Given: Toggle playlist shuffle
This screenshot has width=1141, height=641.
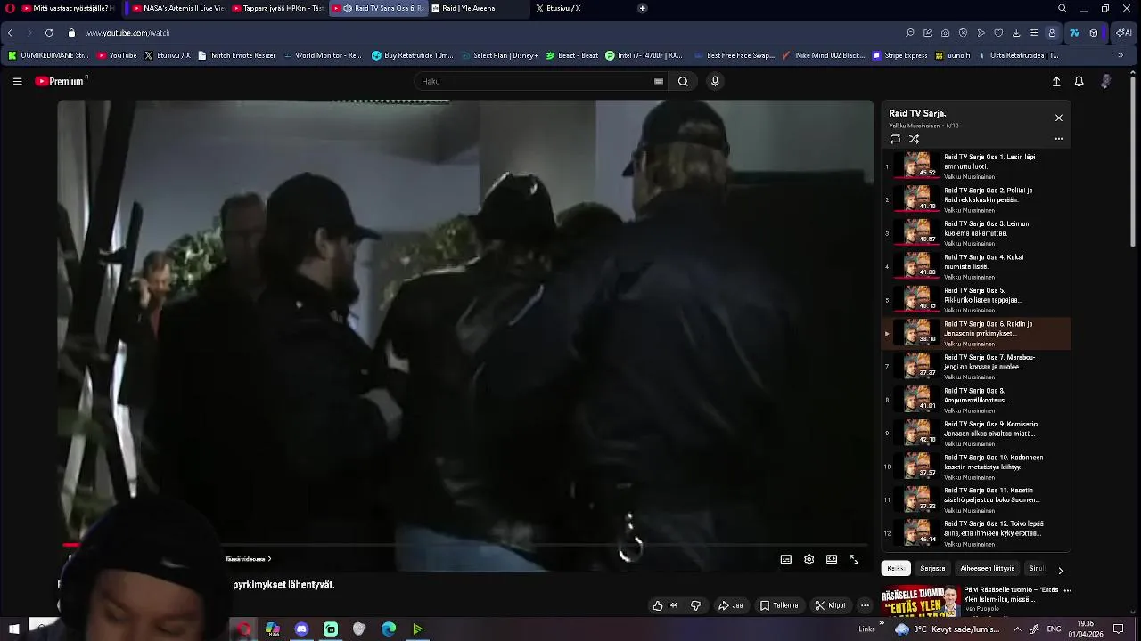Looking at the screenshot, I should (914, 139).
